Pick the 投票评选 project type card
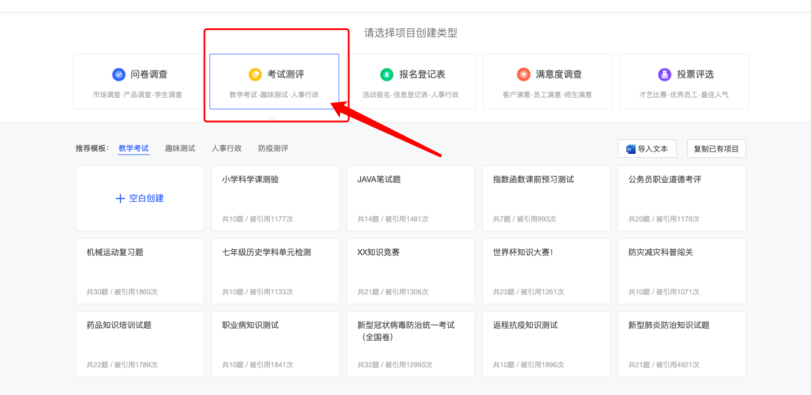The height and width of the screenshot is (395, 811). point(684,82)
